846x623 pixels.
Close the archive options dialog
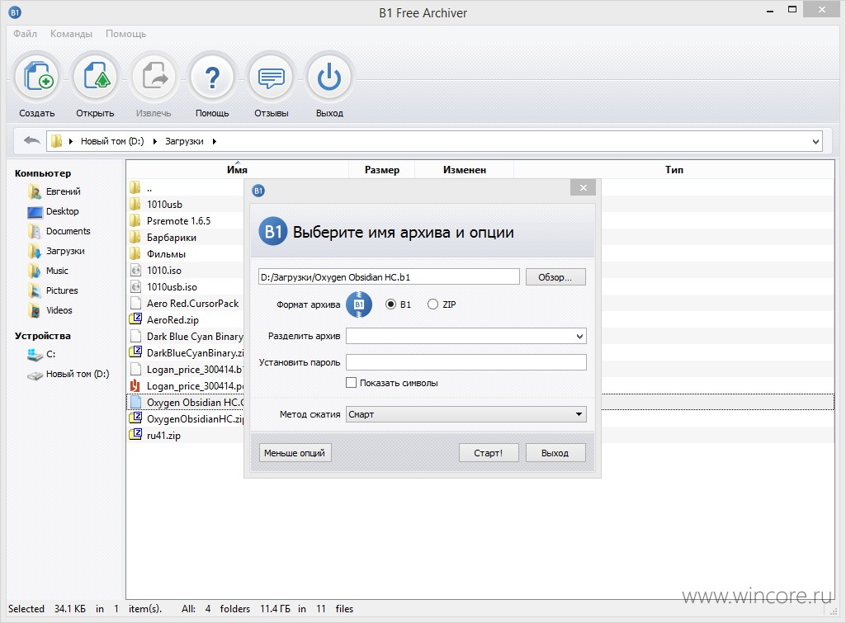pyautogui.click(x=584, y=187)
